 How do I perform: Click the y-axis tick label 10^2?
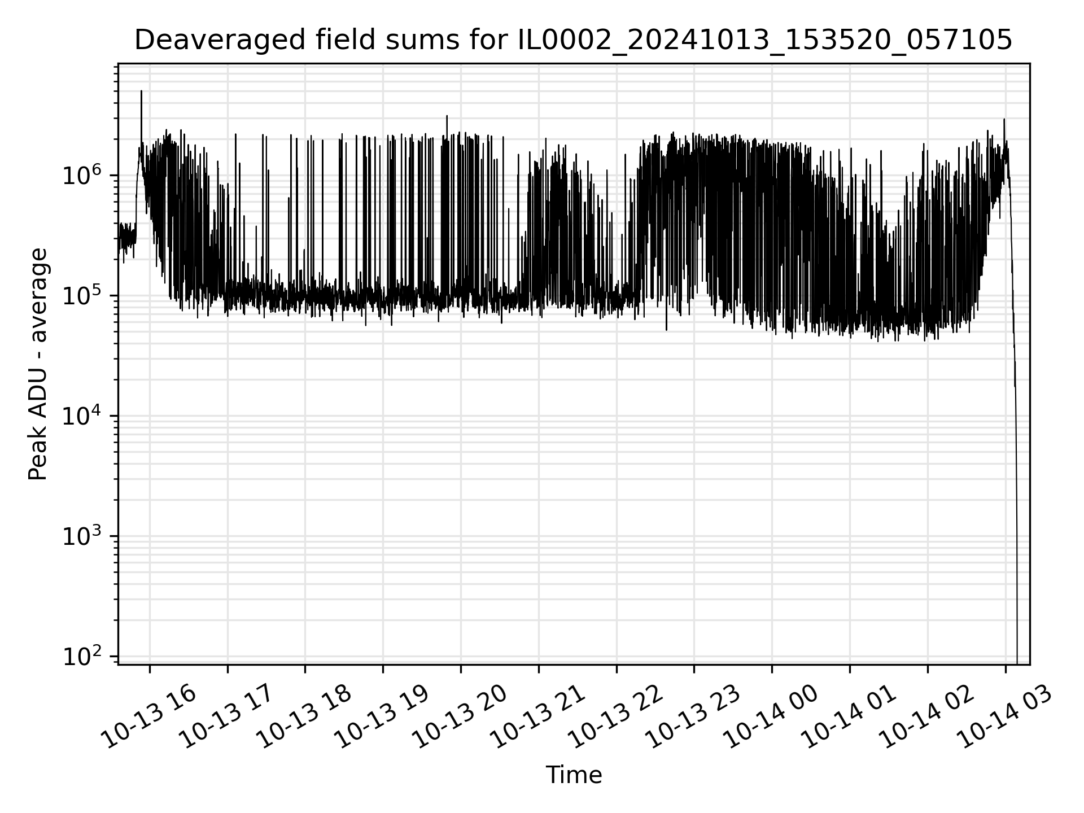pos(82,655)
